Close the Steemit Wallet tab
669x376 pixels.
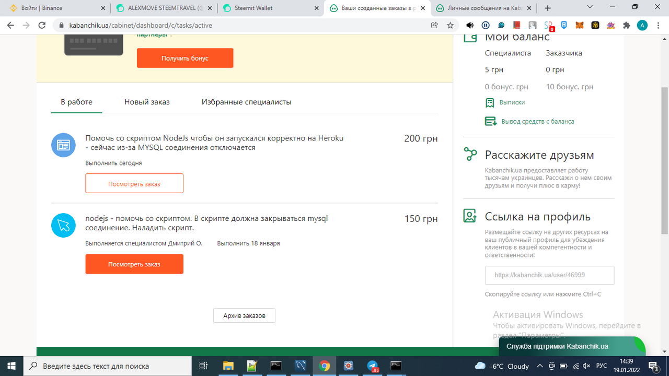click(x=316, y=8)
